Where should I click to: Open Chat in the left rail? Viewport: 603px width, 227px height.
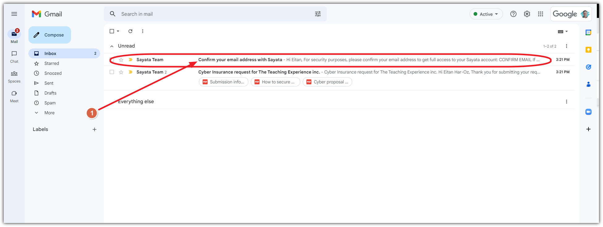point(14,57)
